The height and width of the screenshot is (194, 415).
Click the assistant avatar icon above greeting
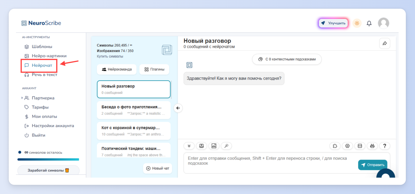189,65
